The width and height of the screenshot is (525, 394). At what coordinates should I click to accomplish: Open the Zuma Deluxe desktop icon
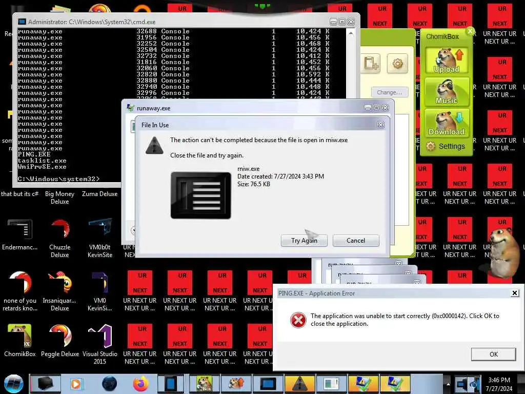100,194
